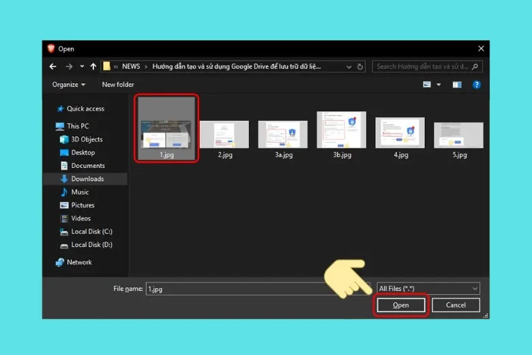532x355 pixels.
Task: Close the Open dialog
Action: click(481, 48)
